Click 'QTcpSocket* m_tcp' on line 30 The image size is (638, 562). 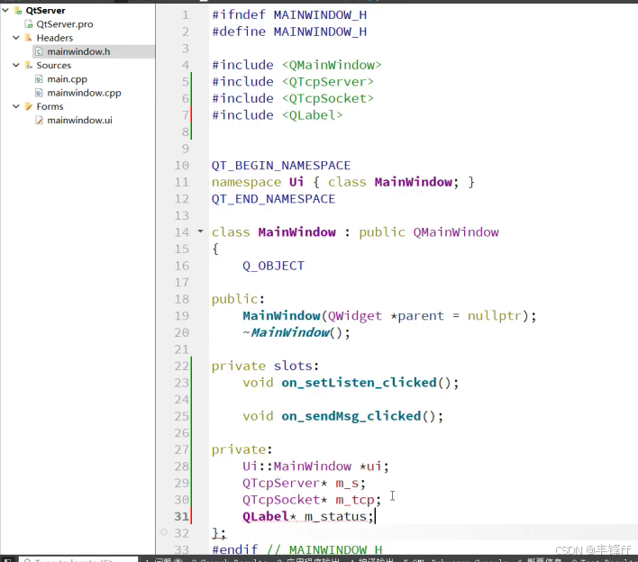click(312, 499)
